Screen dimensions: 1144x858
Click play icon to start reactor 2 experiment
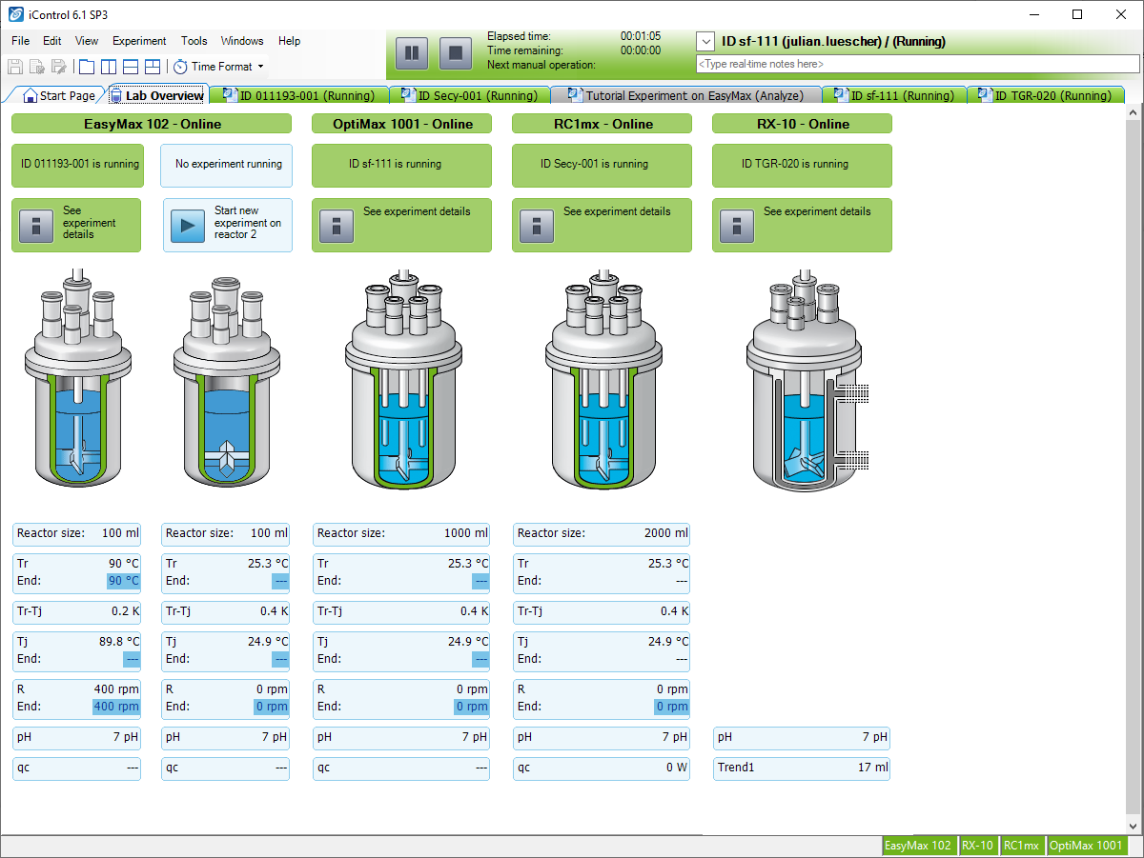point(188,226)
